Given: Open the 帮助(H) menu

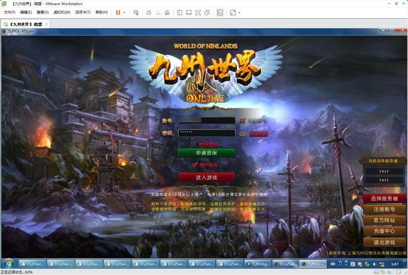Looking at the screenshot, I should tap(101, 13).
